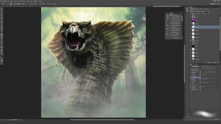Select the Eyedropper tool

pyautogui.click(x=2, y=20)
